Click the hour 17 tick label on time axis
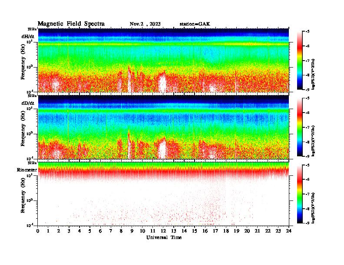Screen dimensions: 344x265 pyautogui.click(x=215, y=231)
